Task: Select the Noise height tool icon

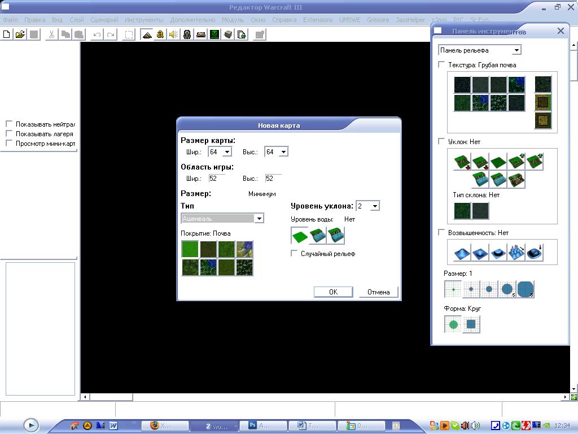Action: (x=516, y=253)
